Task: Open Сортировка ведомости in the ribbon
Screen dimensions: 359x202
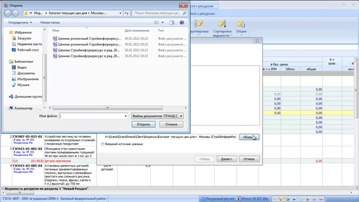Action: click(x=222, y=29)
